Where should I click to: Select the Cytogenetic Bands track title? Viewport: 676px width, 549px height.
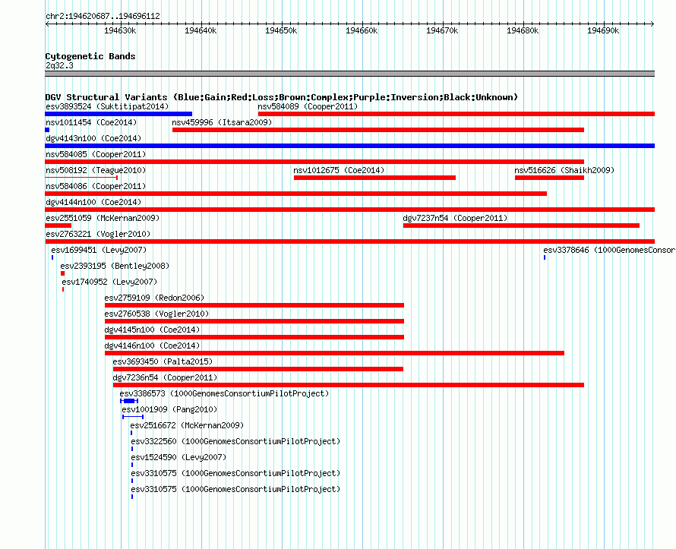[90, 56]
